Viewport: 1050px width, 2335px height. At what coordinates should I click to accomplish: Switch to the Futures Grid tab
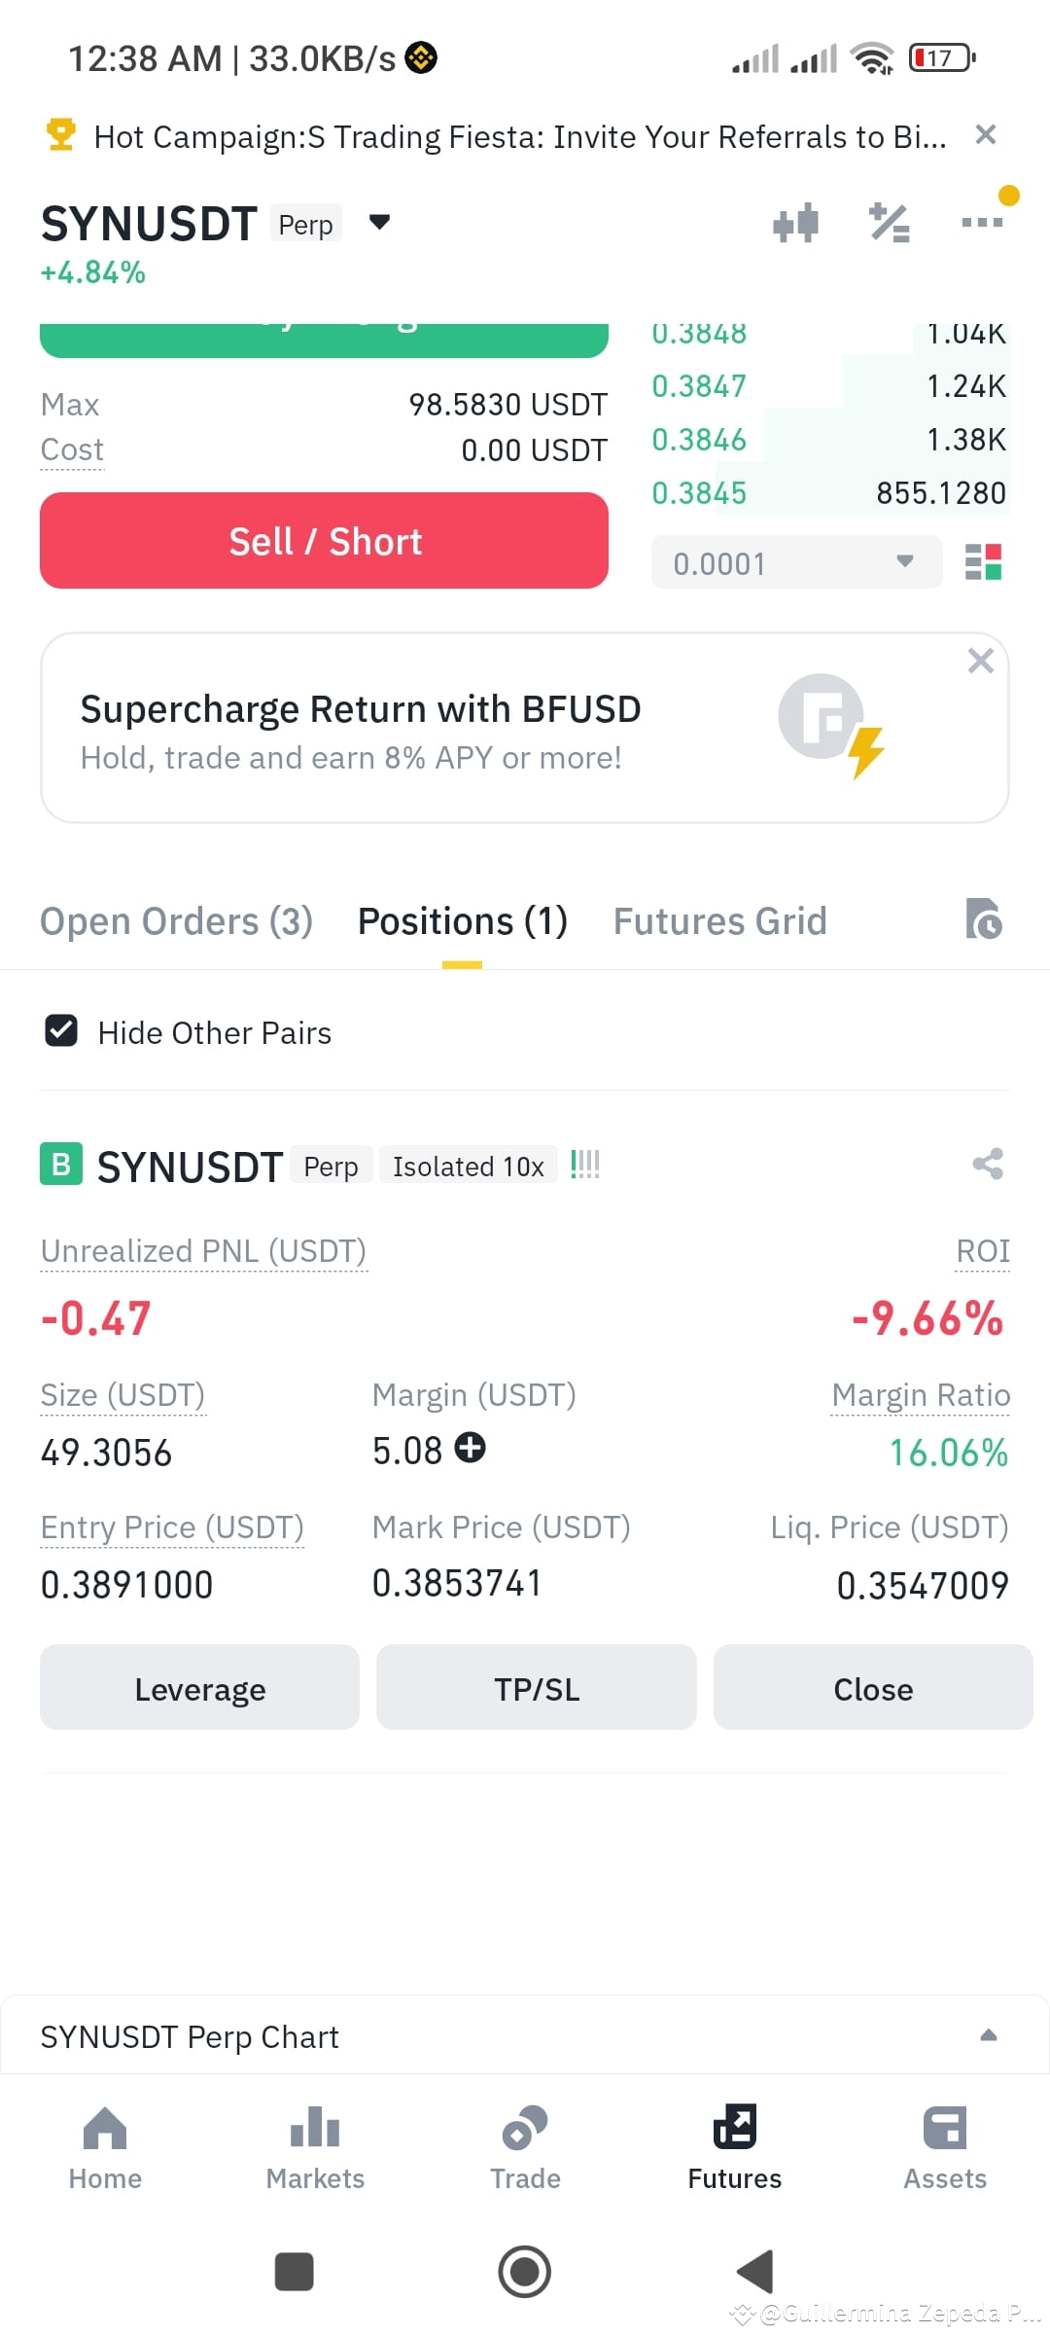click(719, 921)
